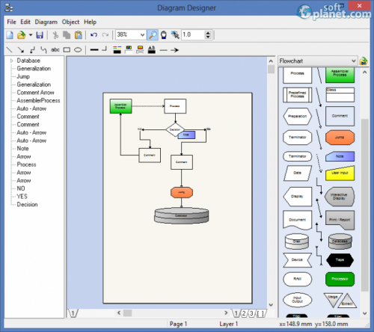Screen dimensions: 374x332
Task: Click the canvas horizontal scrollbar thumb
Action: coord(127,313)
